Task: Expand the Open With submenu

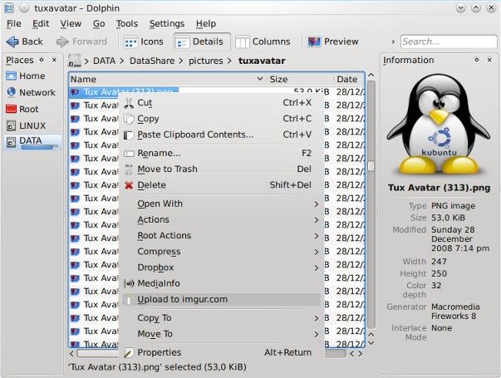Action: 220,204
